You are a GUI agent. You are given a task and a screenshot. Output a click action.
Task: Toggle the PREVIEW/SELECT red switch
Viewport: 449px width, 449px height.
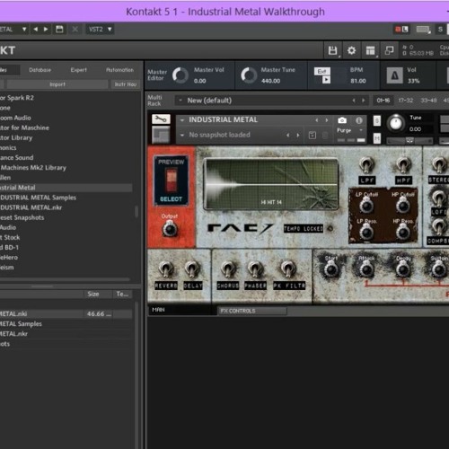point(172,180)
